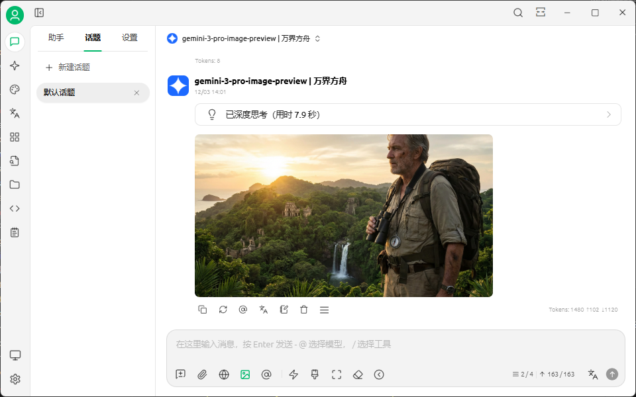Regenerate the response using refresh icon
Screen dimensions: 636x397
click(223, 310)
